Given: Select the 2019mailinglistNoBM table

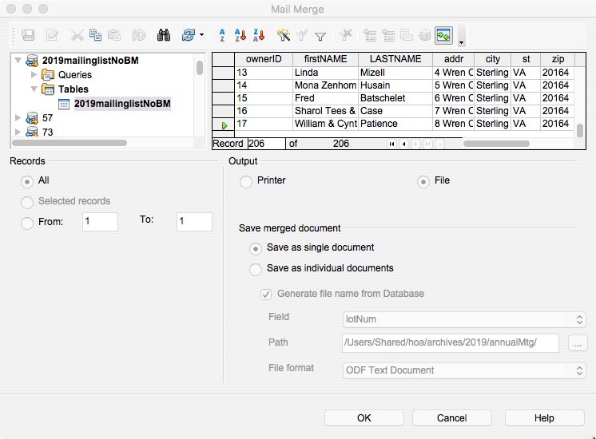Looking at the screenshot, I should pyautogui.click(x=121, y=104).
